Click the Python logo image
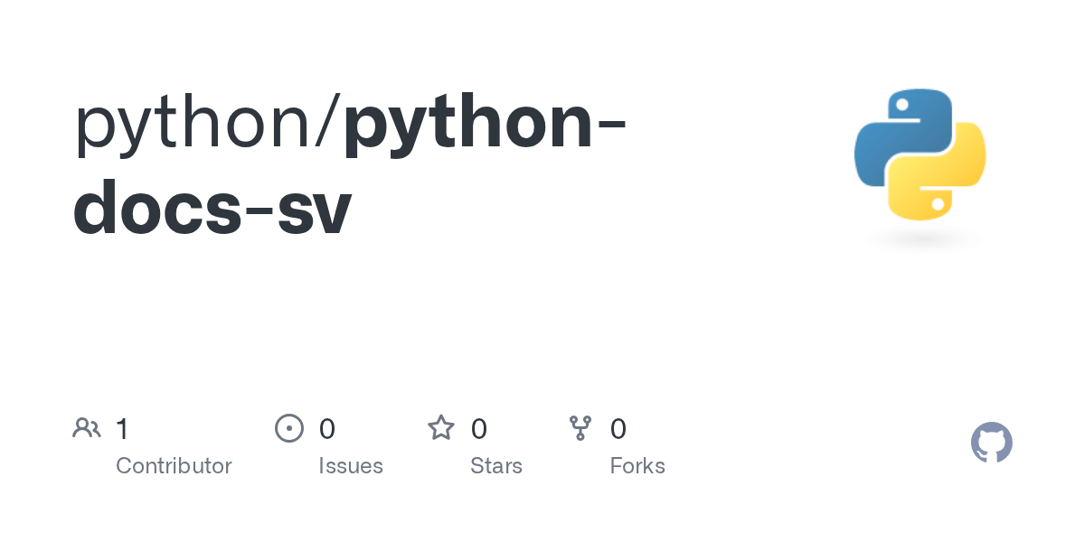The height and width of the screenshot is (542, 1085). [x=920, y=154]
